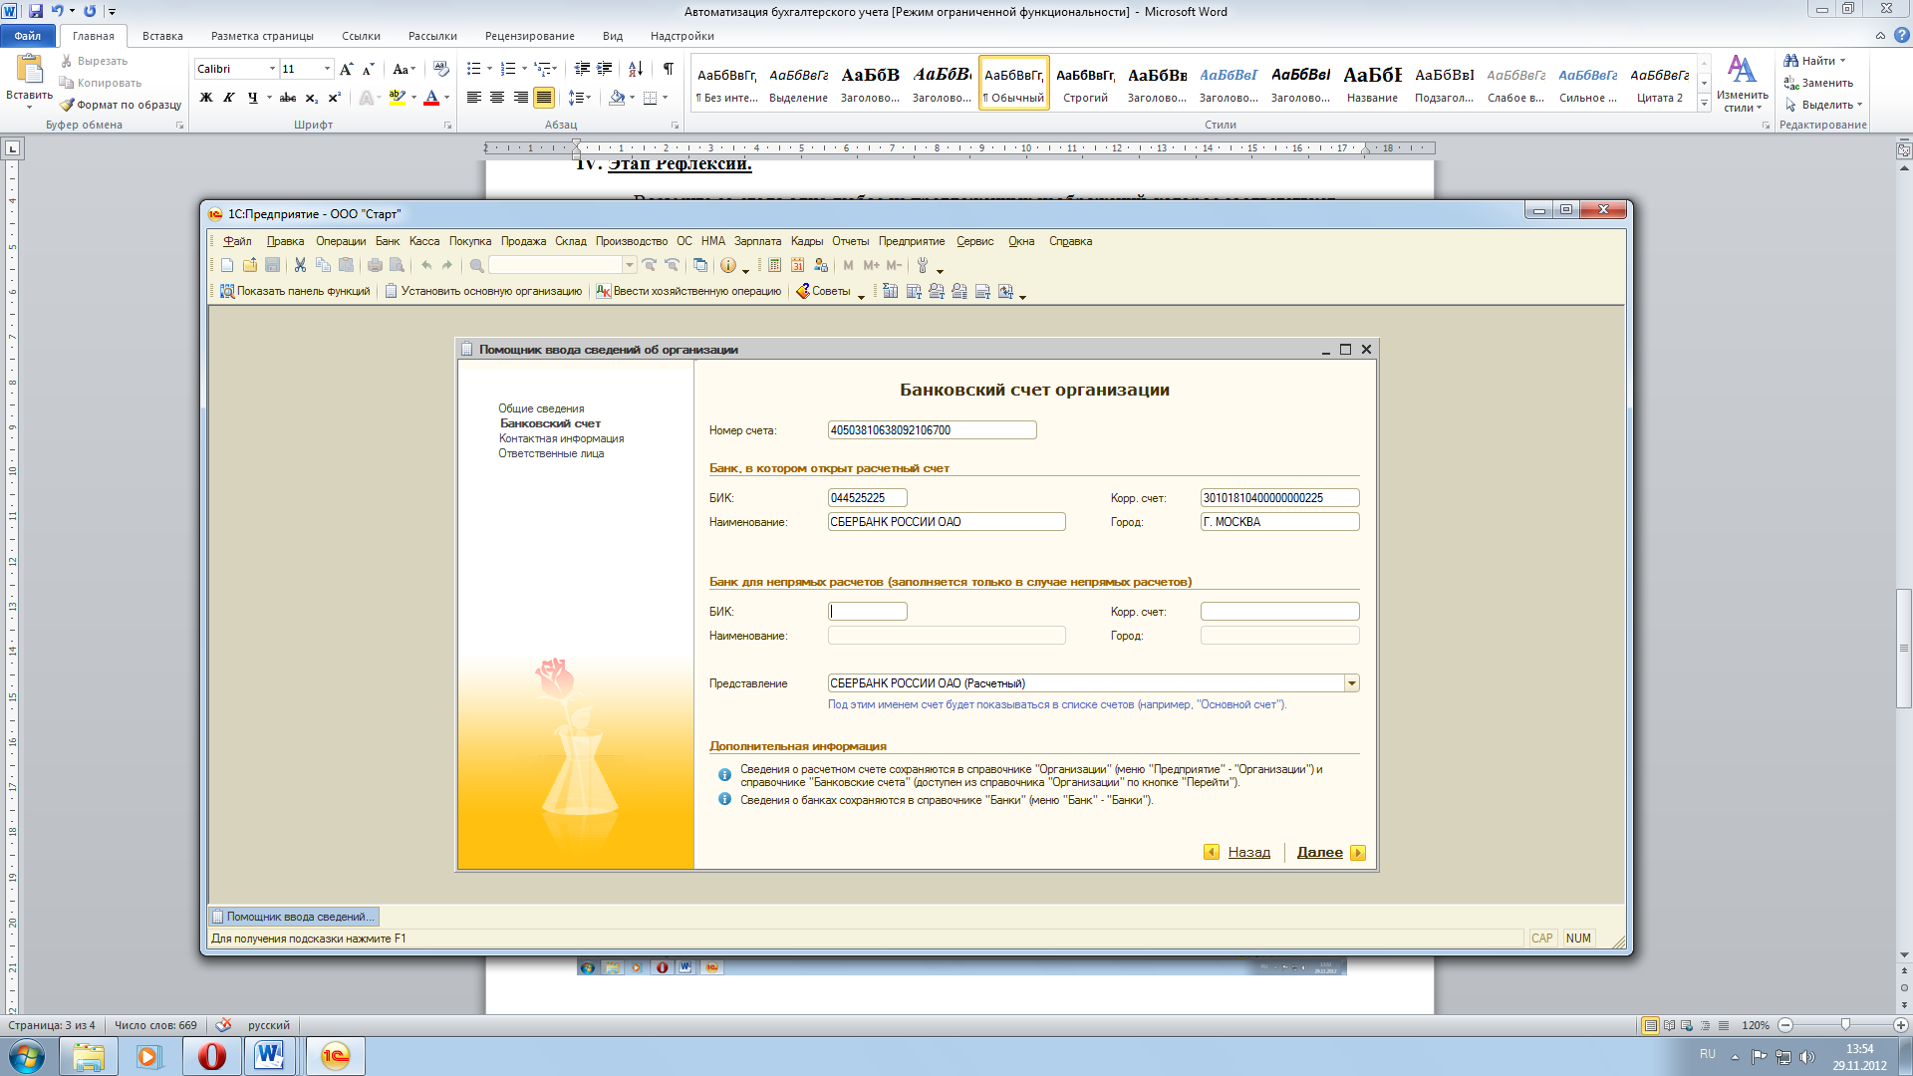
Task: Click Изменить стили button in Word
Action: 1742,84
